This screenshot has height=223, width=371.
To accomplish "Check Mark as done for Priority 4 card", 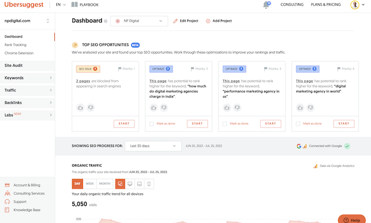I will click(298, 124).
